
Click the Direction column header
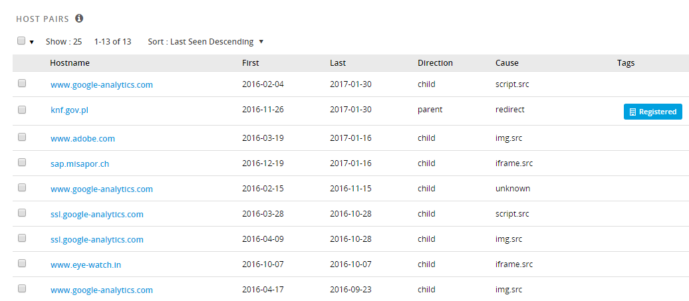coord(435,63)
